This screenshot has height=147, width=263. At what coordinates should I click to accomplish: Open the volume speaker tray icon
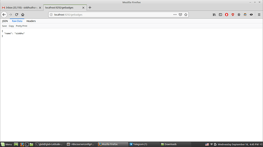pos(261,144)
